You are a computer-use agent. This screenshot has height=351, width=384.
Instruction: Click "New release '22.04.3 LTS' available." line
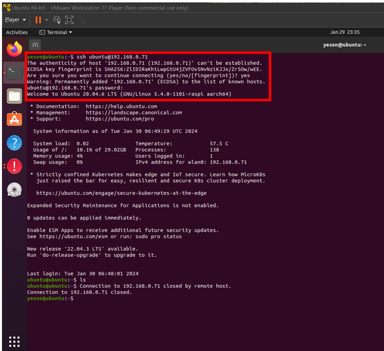[83, 249]
